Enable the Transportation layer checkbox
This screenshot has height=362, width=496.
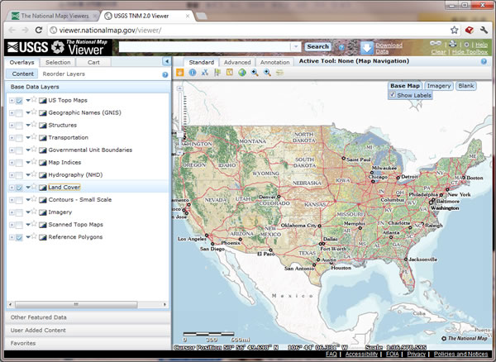19,138
